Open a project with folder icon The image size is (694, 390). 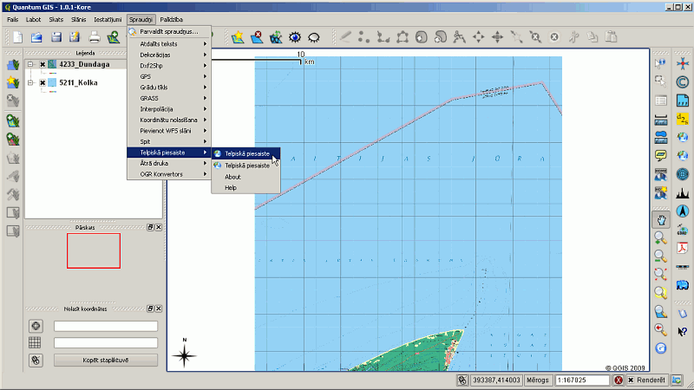36,37
